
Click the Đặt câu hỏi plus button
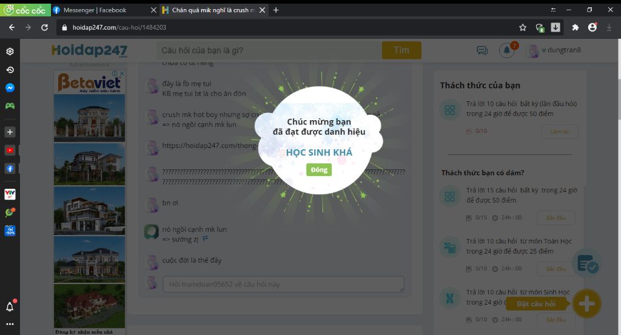click(x=586, y=303)
